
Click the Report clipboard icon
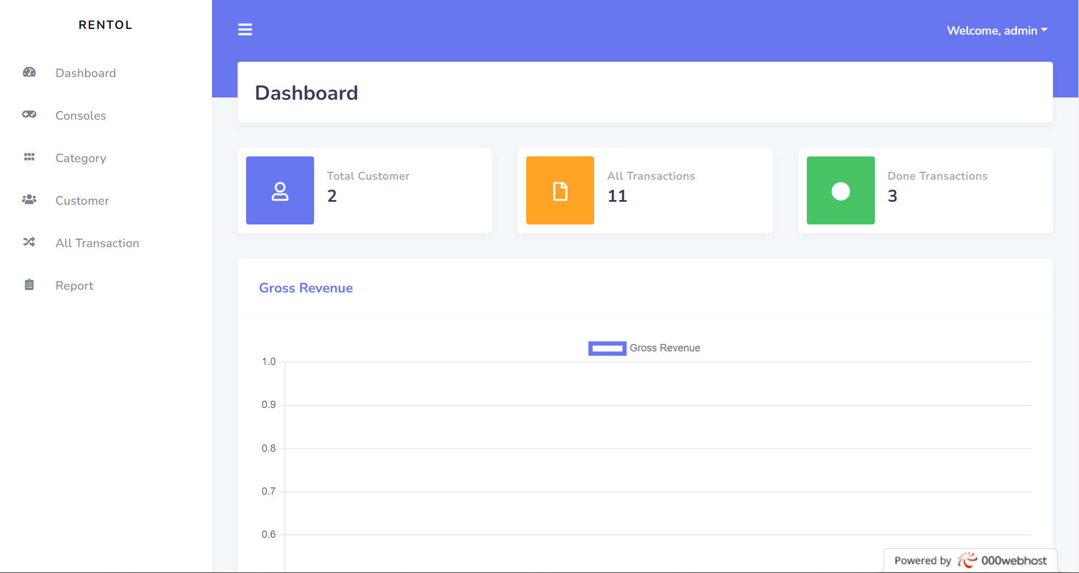29,285
